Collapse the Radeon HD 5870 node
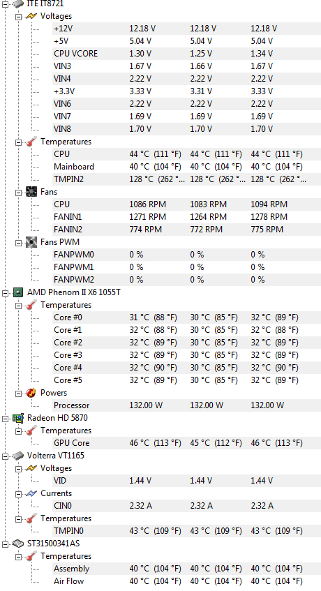The width and height of the screenshot is (321, 591). tap(5, 419)
